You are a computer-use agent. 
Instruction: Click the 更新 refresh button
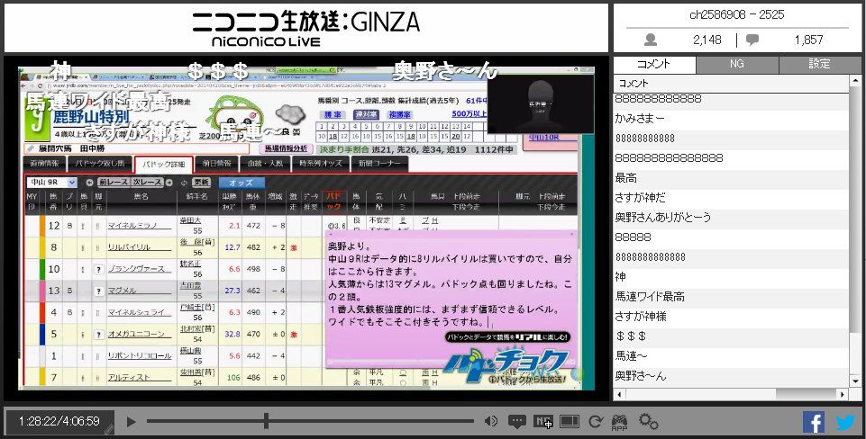click(201, 183)
